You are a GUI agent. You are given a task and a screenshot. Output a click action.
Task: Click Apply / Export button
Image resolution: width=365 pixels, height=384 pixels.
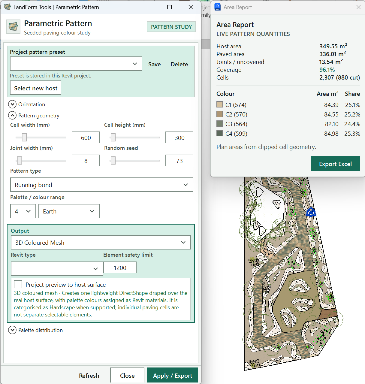173,375
